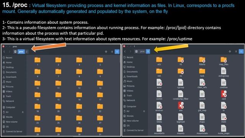
Task: Open the fd folder in the right window
Action: [x=181, y=60]
